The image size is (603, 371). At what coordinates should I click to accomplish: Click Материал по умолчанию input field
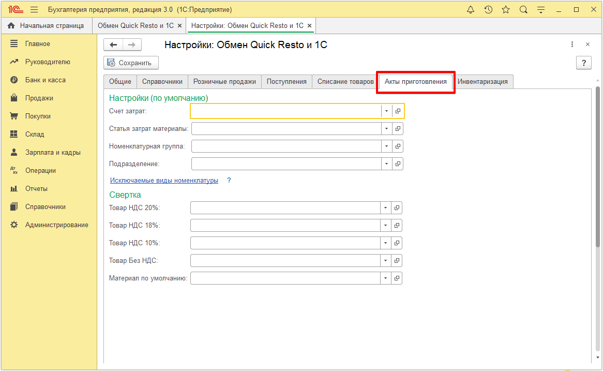point(286,278)
